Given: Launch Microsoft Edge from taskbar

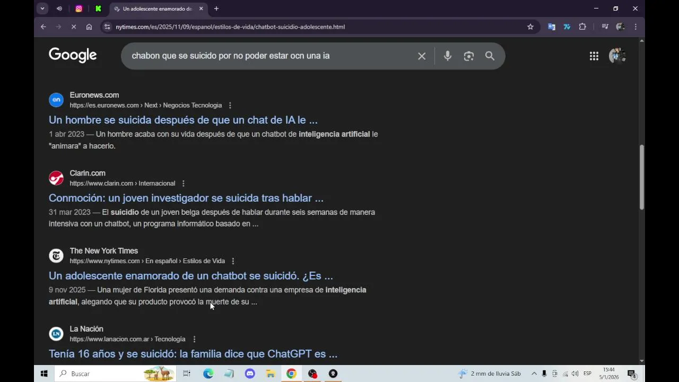Looking at the screenshot, I should coord(208,374).
